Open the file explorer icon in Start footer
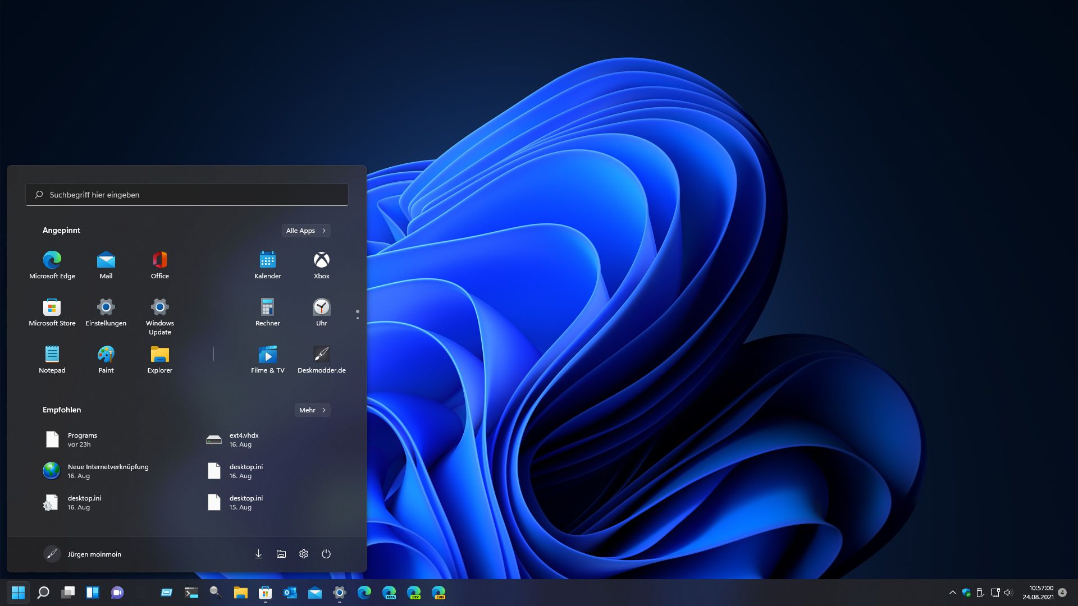This screenshot has height=606, width=1078. (281, 554)
